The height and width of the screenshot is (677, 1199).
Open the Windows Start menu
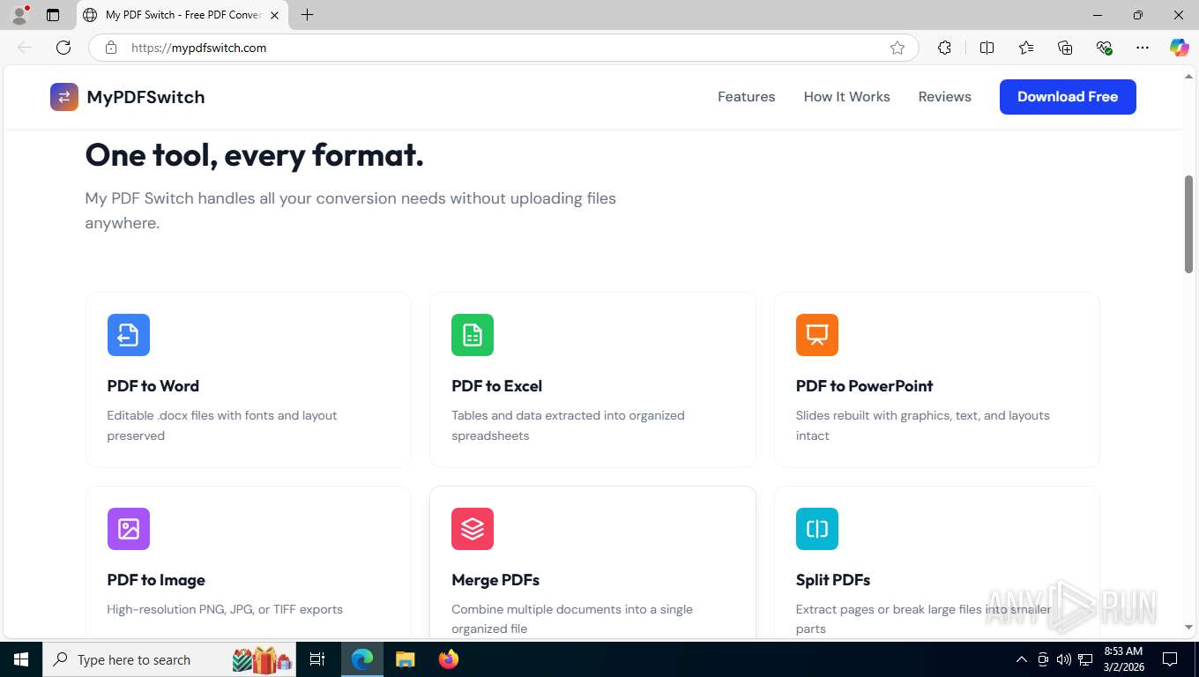[x=21, y=659]
